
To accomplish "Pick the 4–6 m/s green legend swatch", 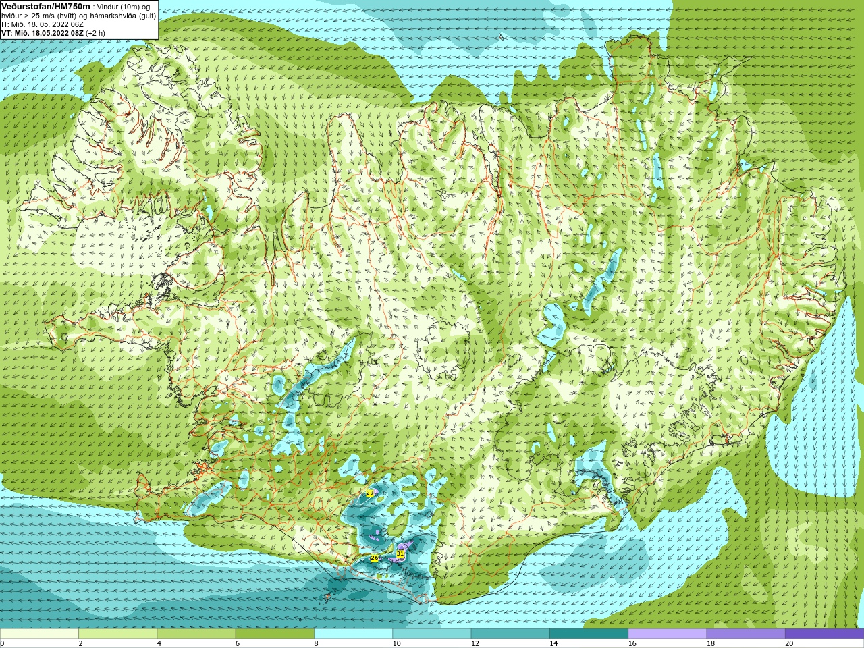I will coord(196,634).
